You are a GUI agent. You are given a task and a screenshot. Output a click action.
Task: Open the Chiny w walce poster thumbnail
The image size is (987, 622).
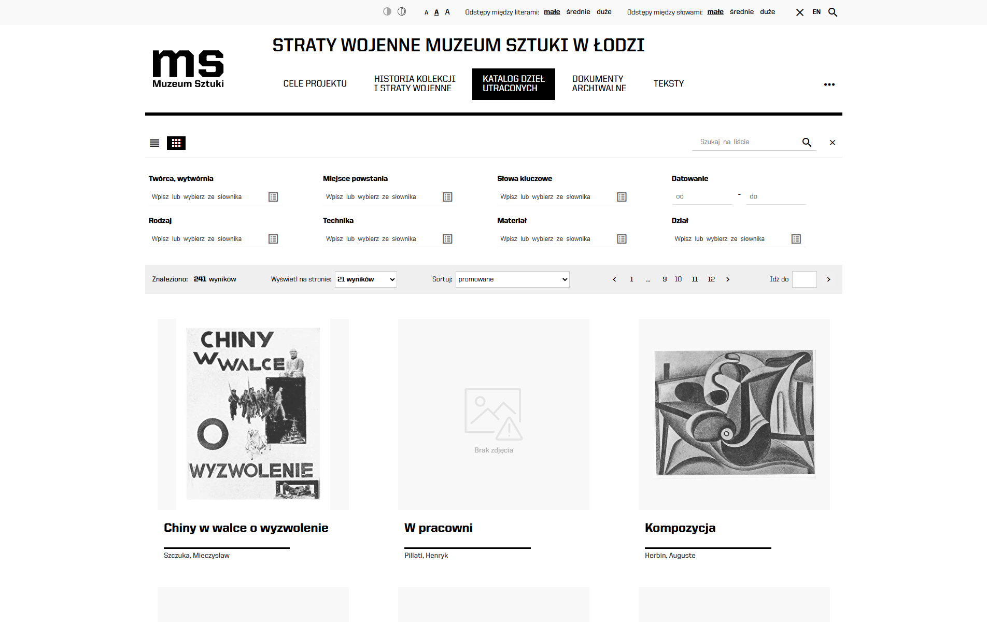click(x=253, y=414)
